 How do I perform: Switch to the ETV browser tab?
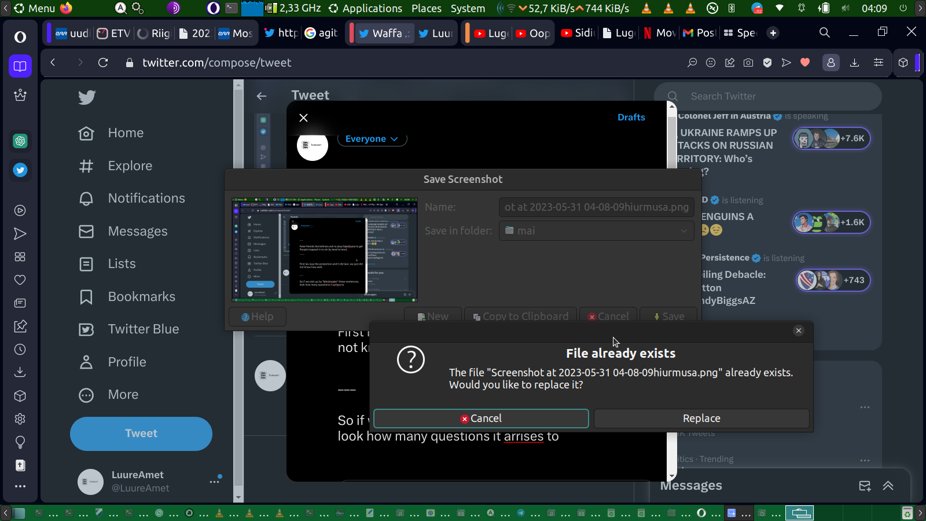113,33
